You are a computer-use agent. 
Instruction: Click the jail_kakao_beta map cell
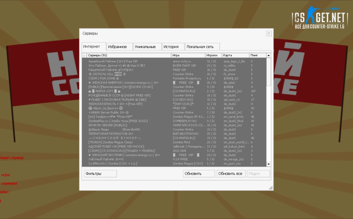click(234, 147)
